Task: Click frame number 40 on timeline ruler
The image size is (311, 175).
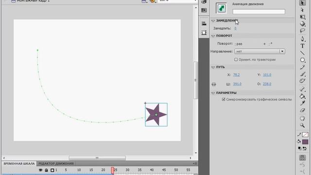Action: tap(152, 170)
